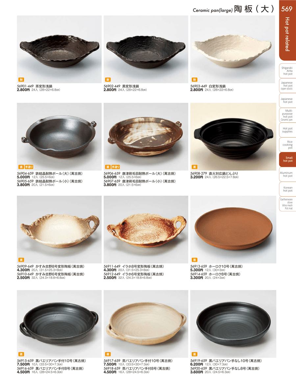Click the 直 badge under terracotta Horoku plate
The image size is (296, 390).
[194, 260]
